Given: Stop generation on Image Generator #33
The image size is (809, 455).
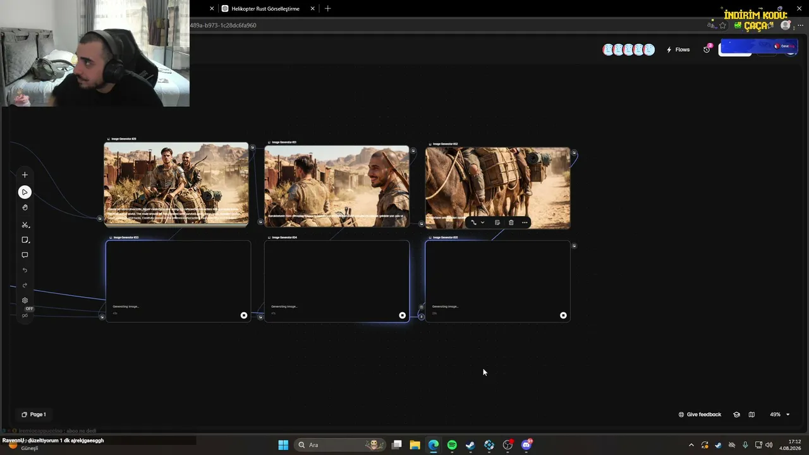Looking at the screenshot, I should [244, 315].
